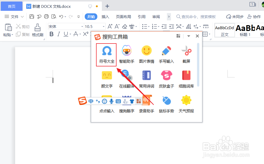Decrease font size
Image resolution: width=264 pixels, height=164 pixels.
pyautogui.click(x=117, y=26)
